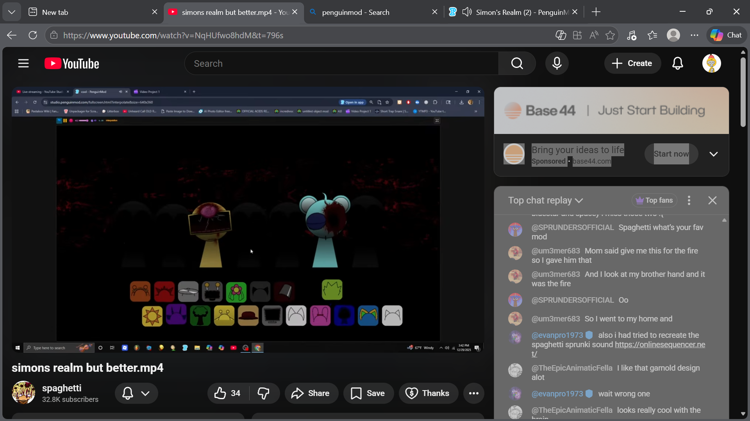Open Edge settings and more menu
The image size is (750, 421).
[695, 35]
